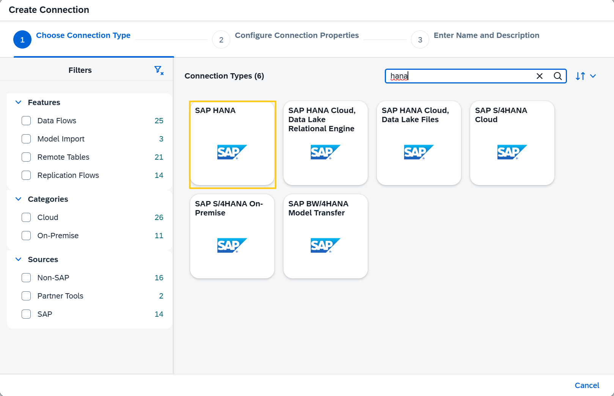Run the search with the magnifier icon
Screen dimensions: 614x396
(x=557, y=76)
